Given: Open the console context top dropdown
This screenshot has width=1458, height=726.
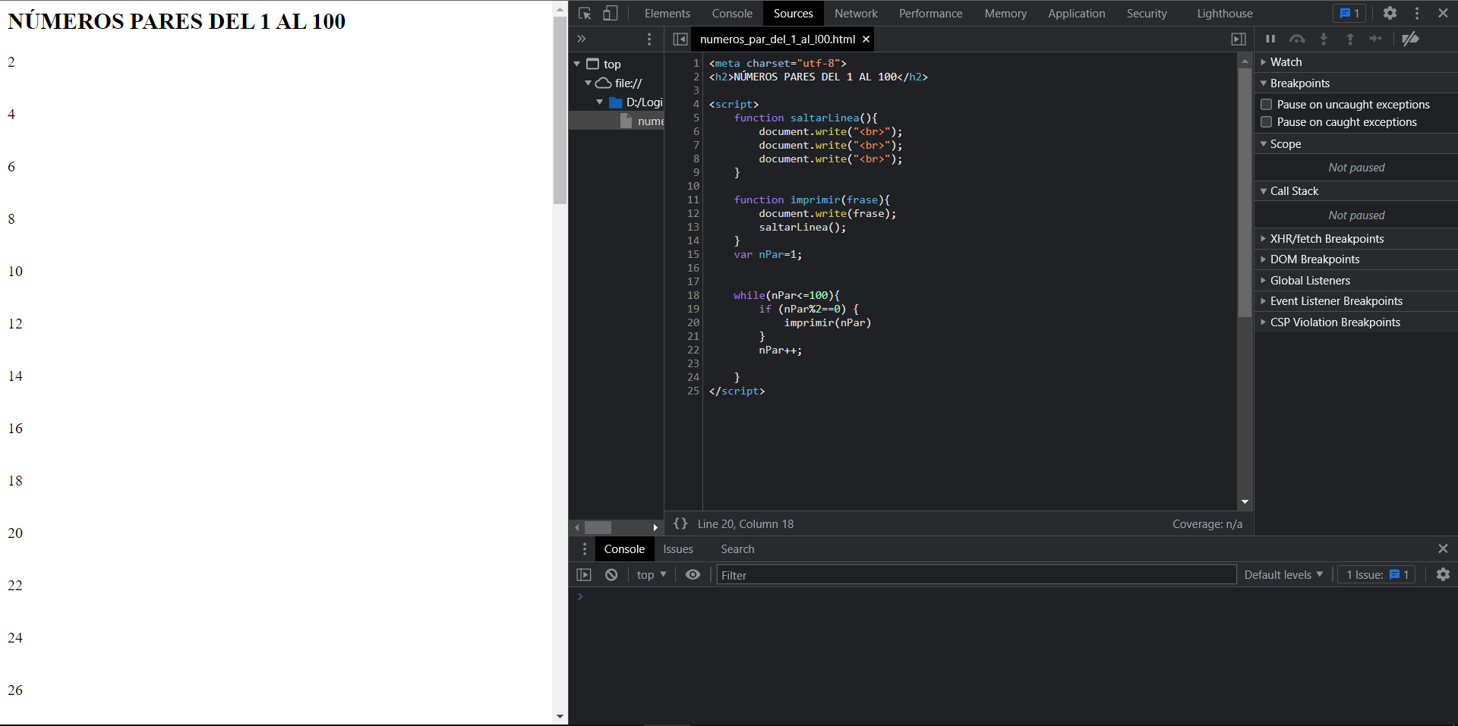Looking at the screenshot, I should [x=651, y=574].
